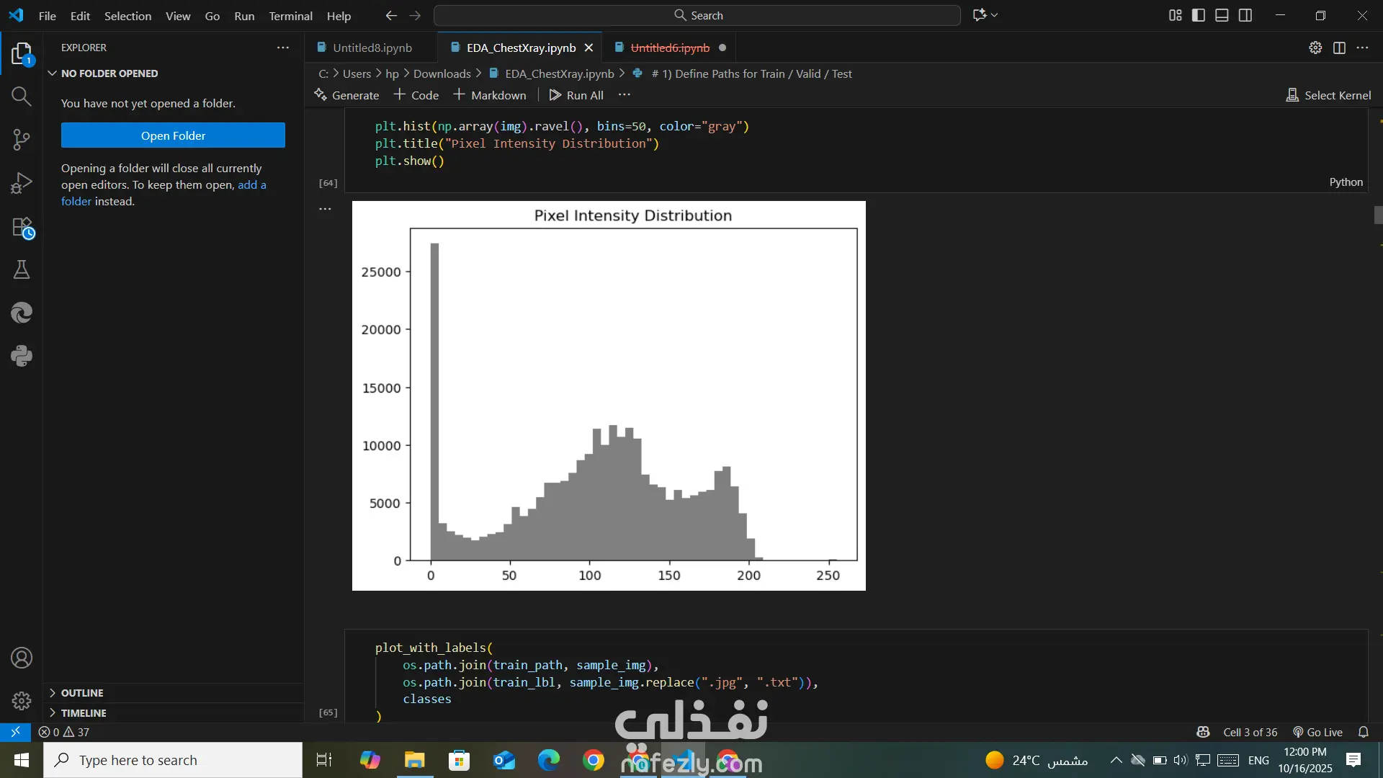Open notebook settings gear icon
This screenshot has height=778, width=1383.
pos(1315,48)
